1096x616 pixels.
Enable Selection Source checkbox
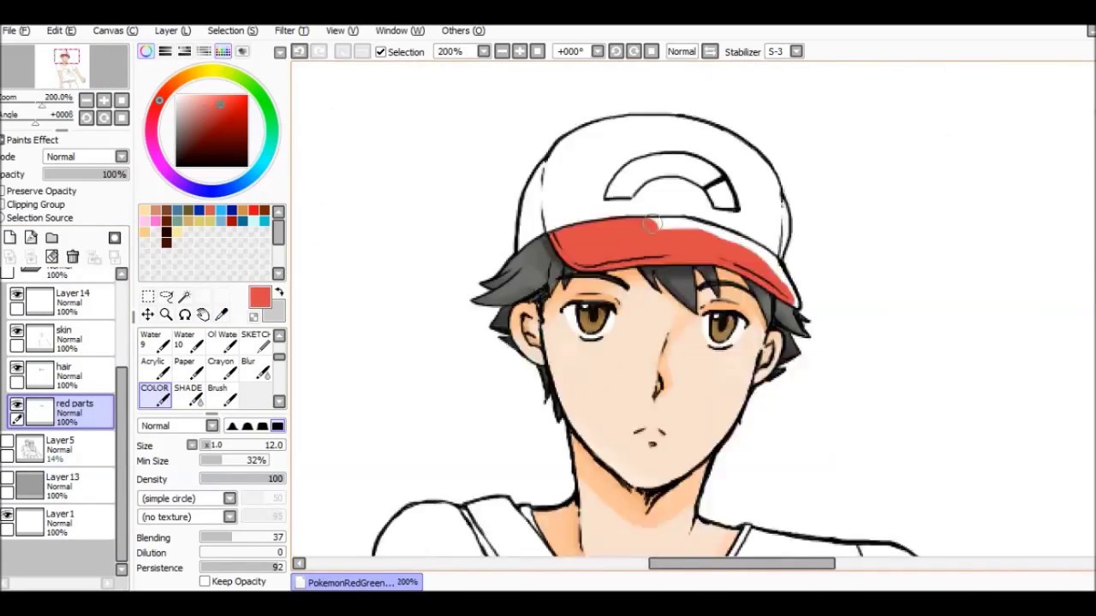point(2,217)
